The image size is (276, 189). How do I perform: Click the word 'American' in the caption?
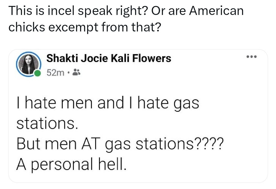click(x=216, y=11)
